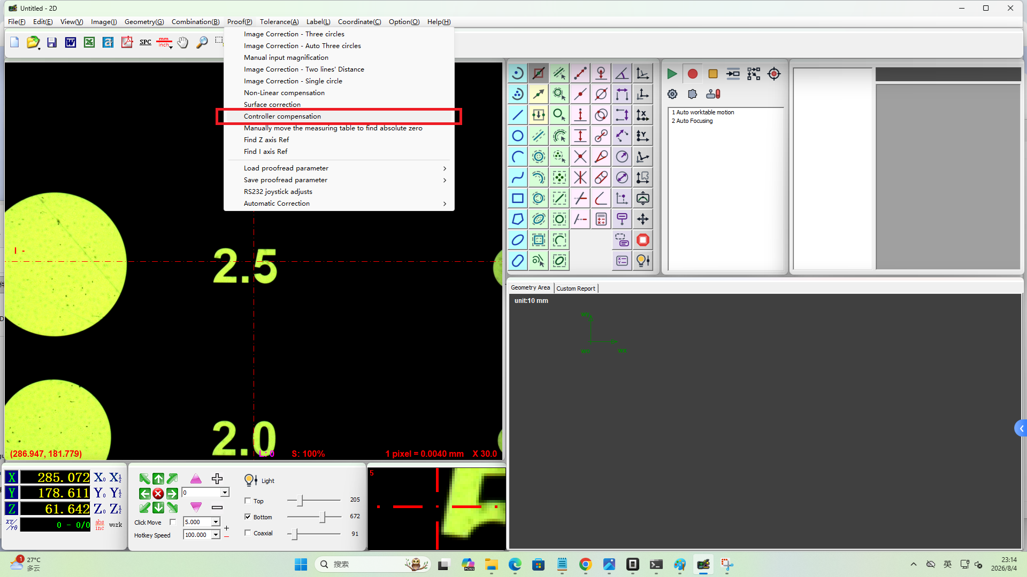Zero the X axis with X0 button
Screen dimensions: 1027x577
(x=100, y=478)
